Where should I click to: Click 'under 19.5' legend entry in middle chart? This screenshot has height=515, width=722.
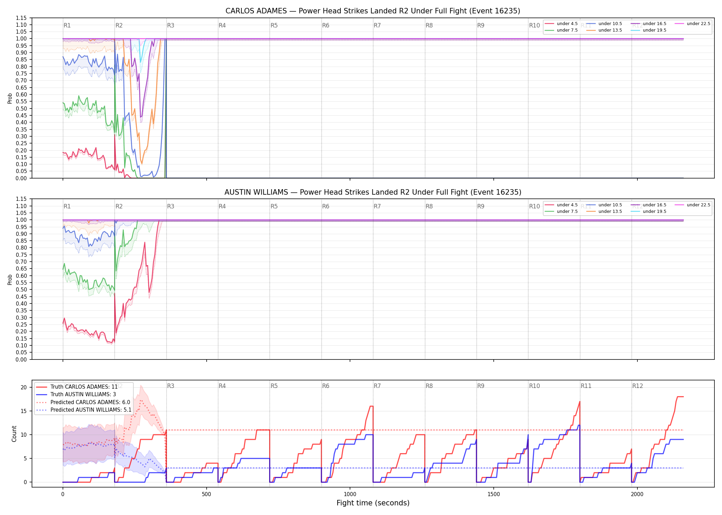(x=648, y=211)
